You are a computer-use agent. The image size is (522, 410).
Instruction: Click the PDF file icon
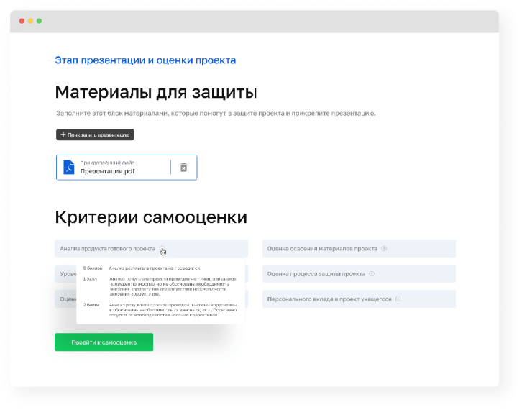(x=68, y=167)
